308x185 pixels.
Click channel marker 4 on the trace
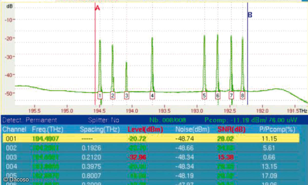(x=152, y=96)
